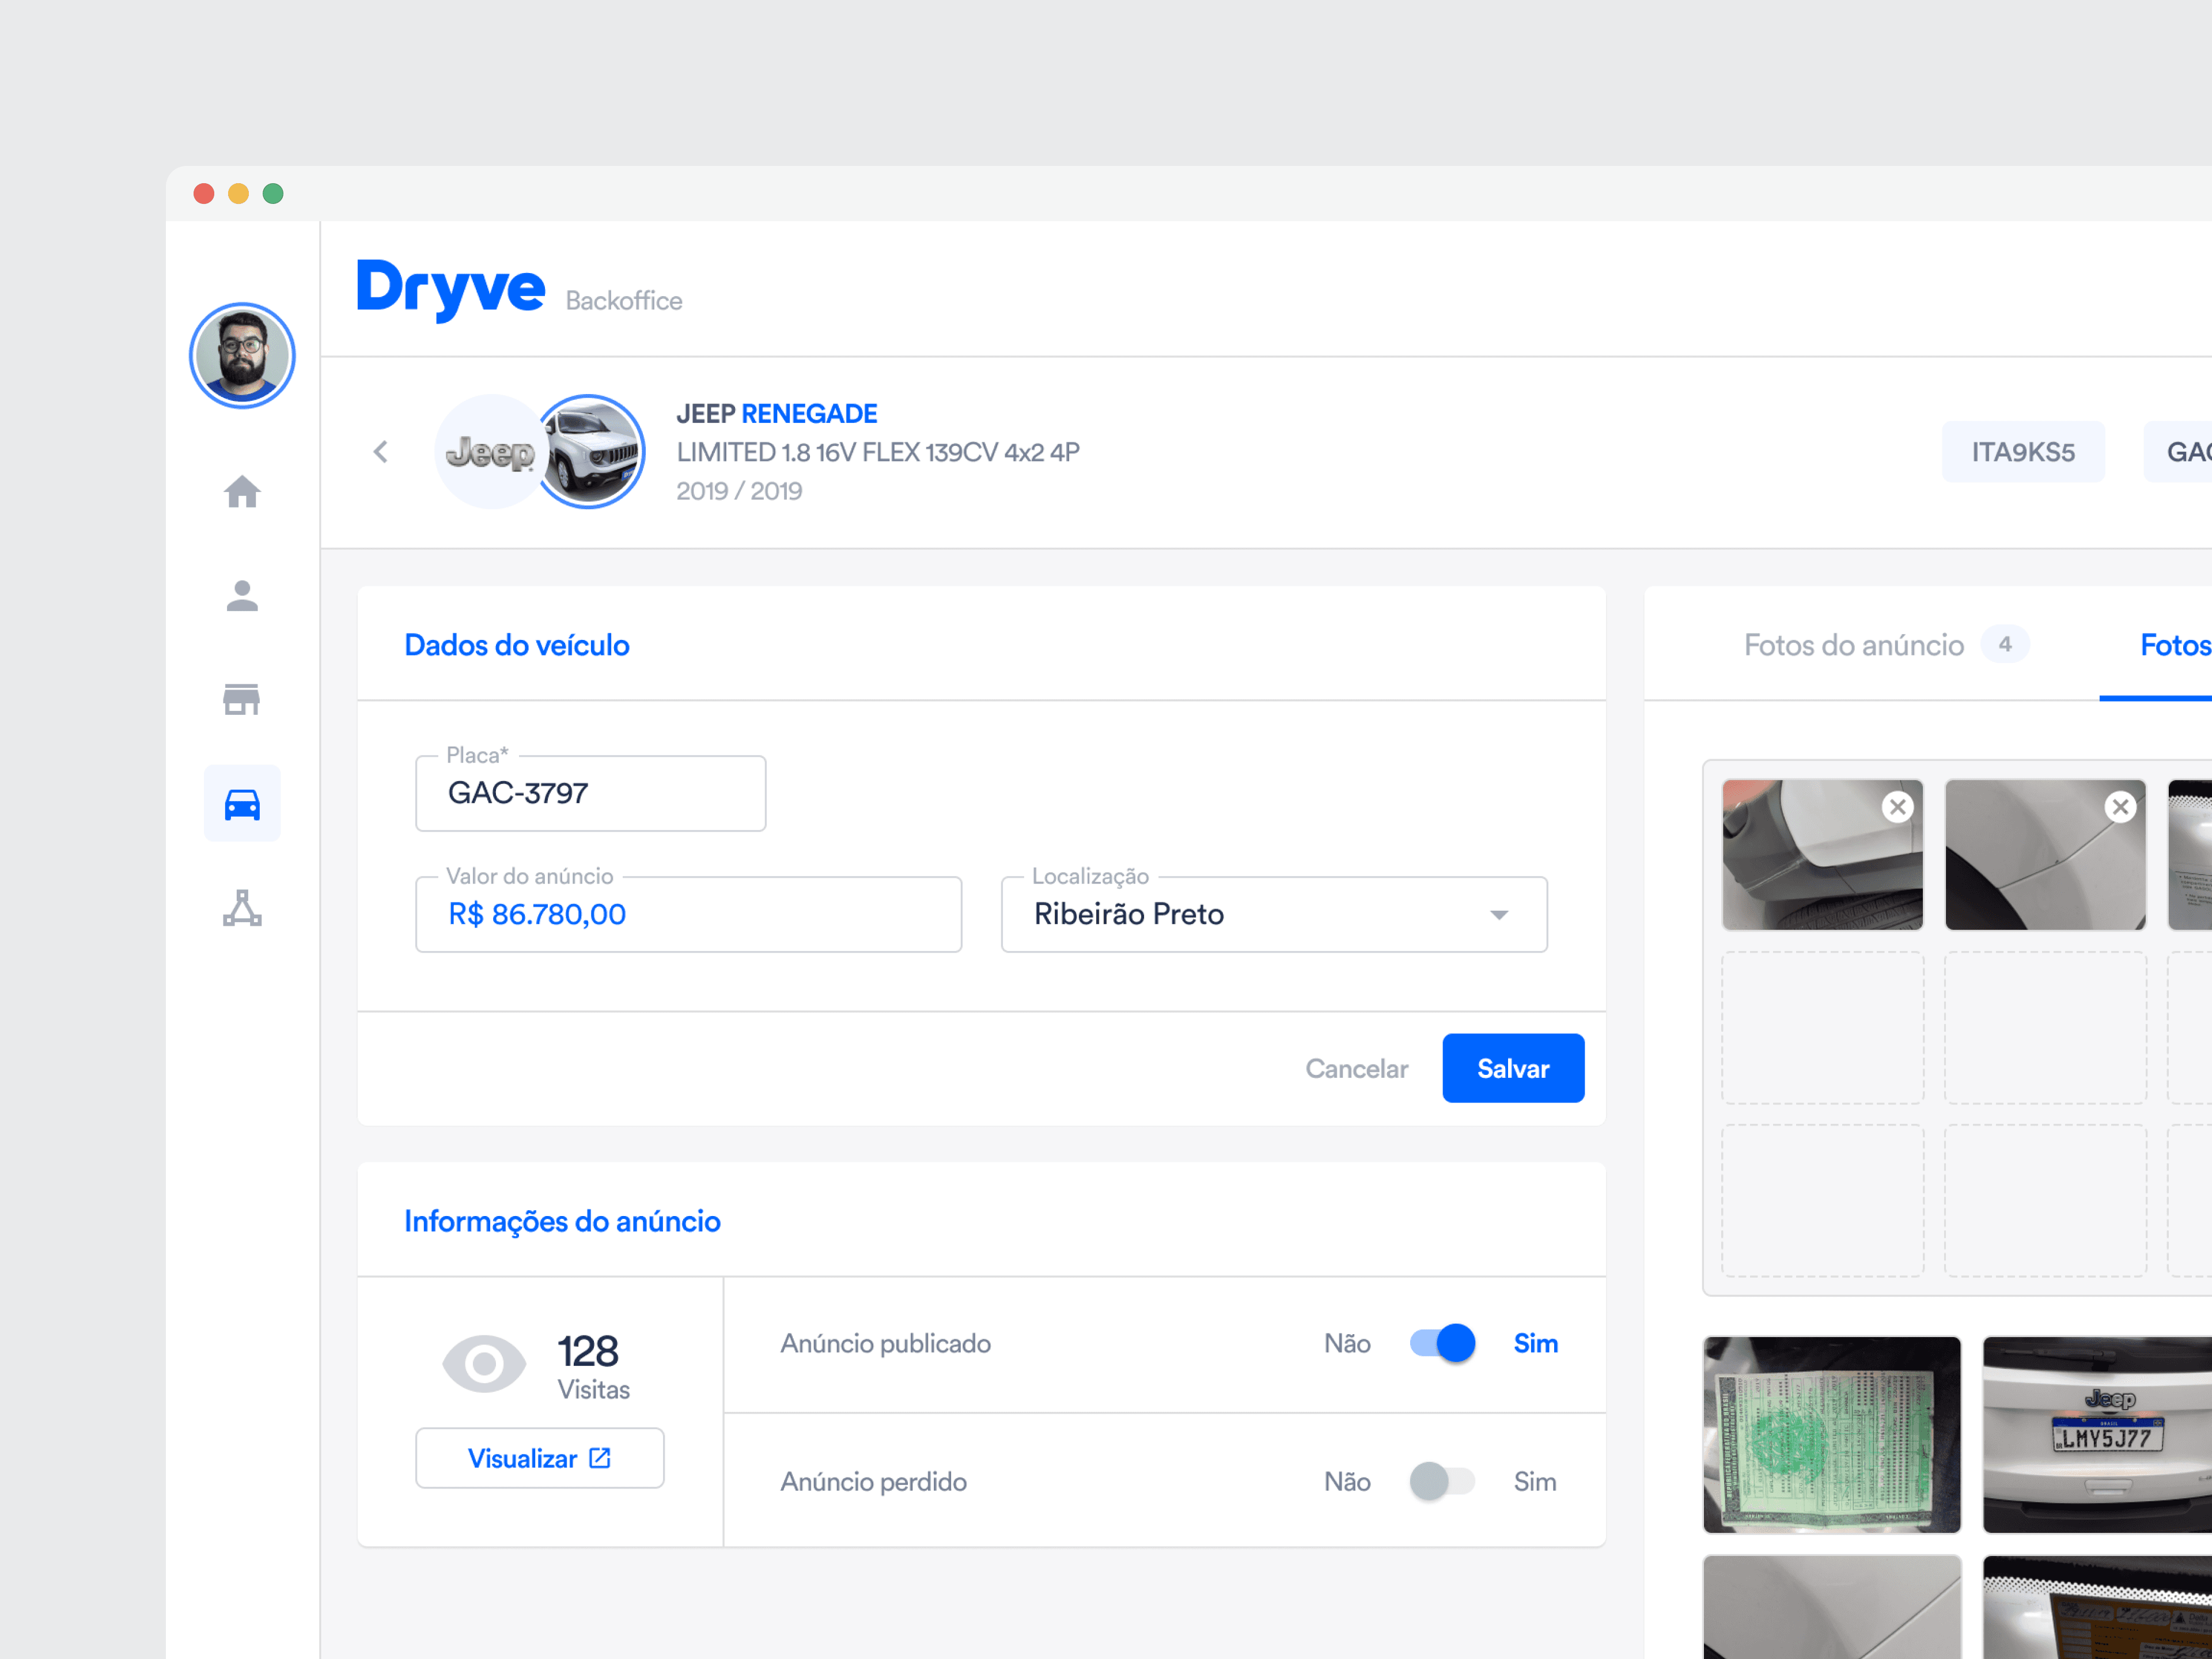The width and height of the screenshot is (2212, 1659).
Task: Click the Valor do anúncio field
Action: tap(689, 914)
